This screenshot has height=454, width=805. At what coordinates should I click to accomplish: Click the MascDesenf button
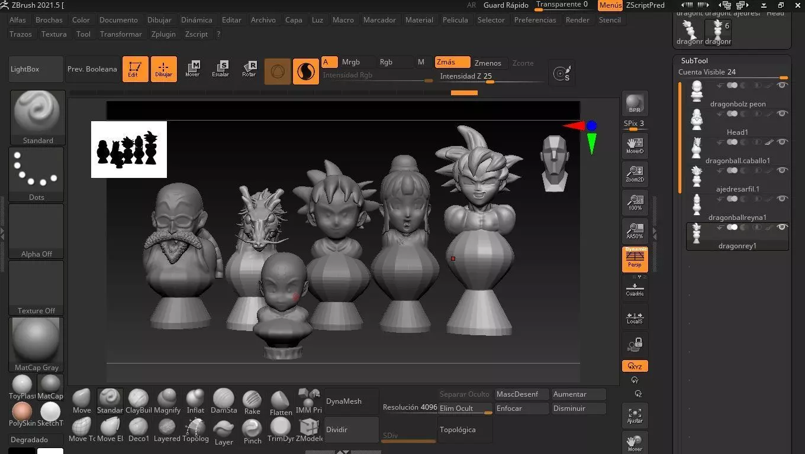coord(522,394)
